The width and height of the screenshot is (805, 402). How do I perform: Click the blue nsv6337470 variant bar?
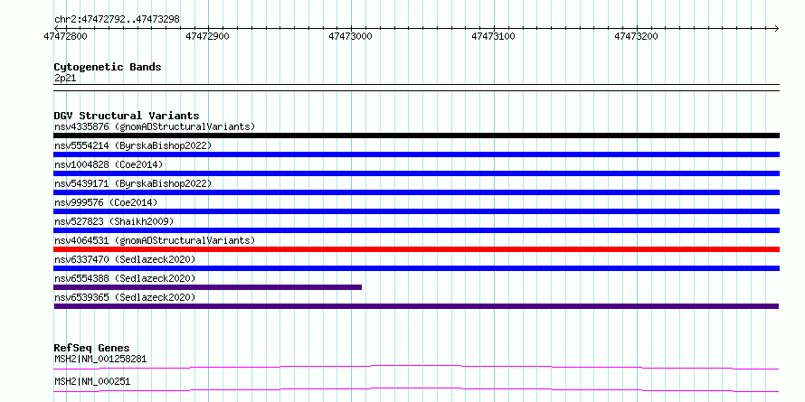(416, 268)
